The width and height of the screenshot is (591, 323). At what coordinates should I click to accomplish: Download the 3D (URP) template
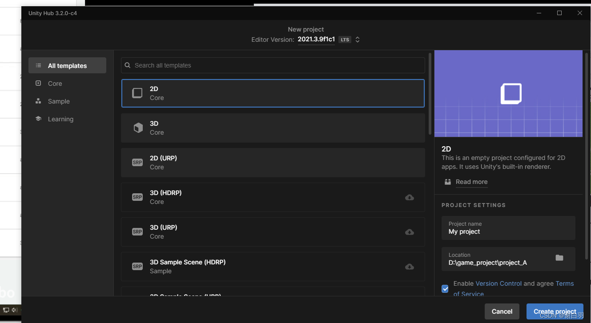410,232
